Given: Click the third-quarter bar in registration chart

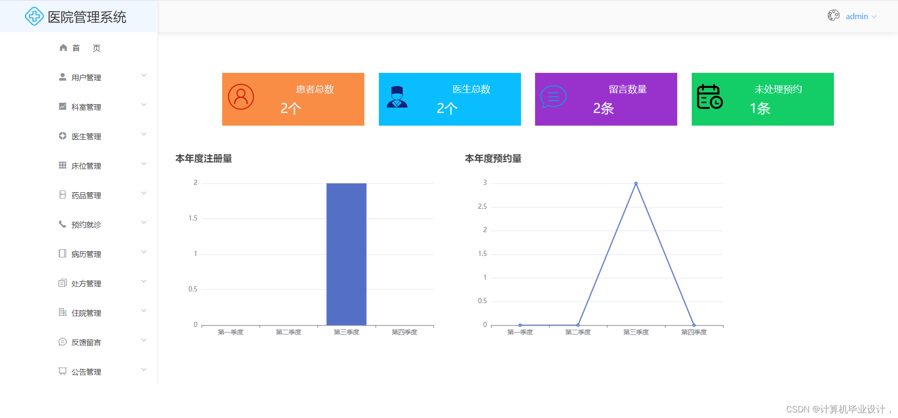Looking at the screenshot, I should pyautogui.click(x=347, y=254).
